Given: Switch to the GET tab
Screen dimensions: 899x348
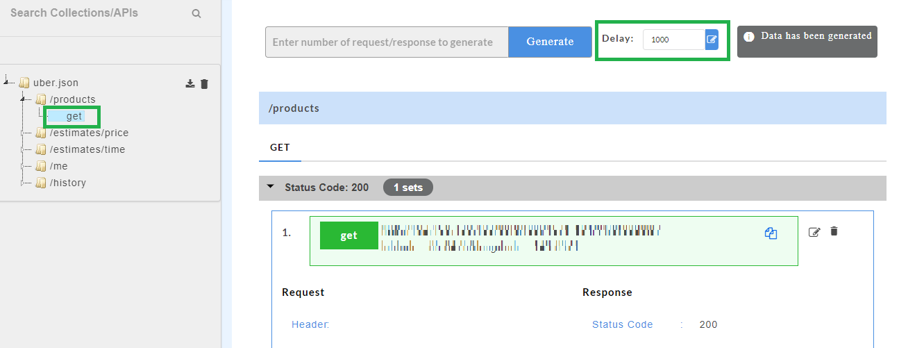Looking at the screenshot, I should pos(280,148).
